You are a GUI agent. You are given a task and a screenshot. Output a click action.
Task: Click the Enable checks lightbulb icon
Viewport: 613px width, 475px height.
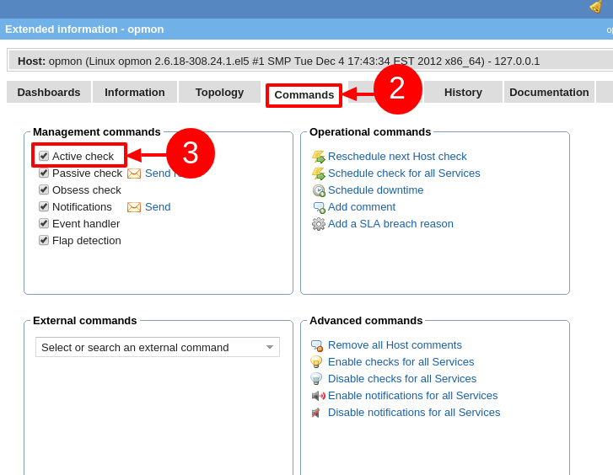point(317,362)
